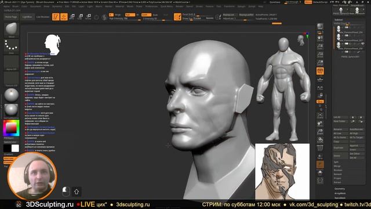Click the up-arrow icon at viewport bottom-left
The width and height of the screenshot is (371, 209).
[77, 192]
